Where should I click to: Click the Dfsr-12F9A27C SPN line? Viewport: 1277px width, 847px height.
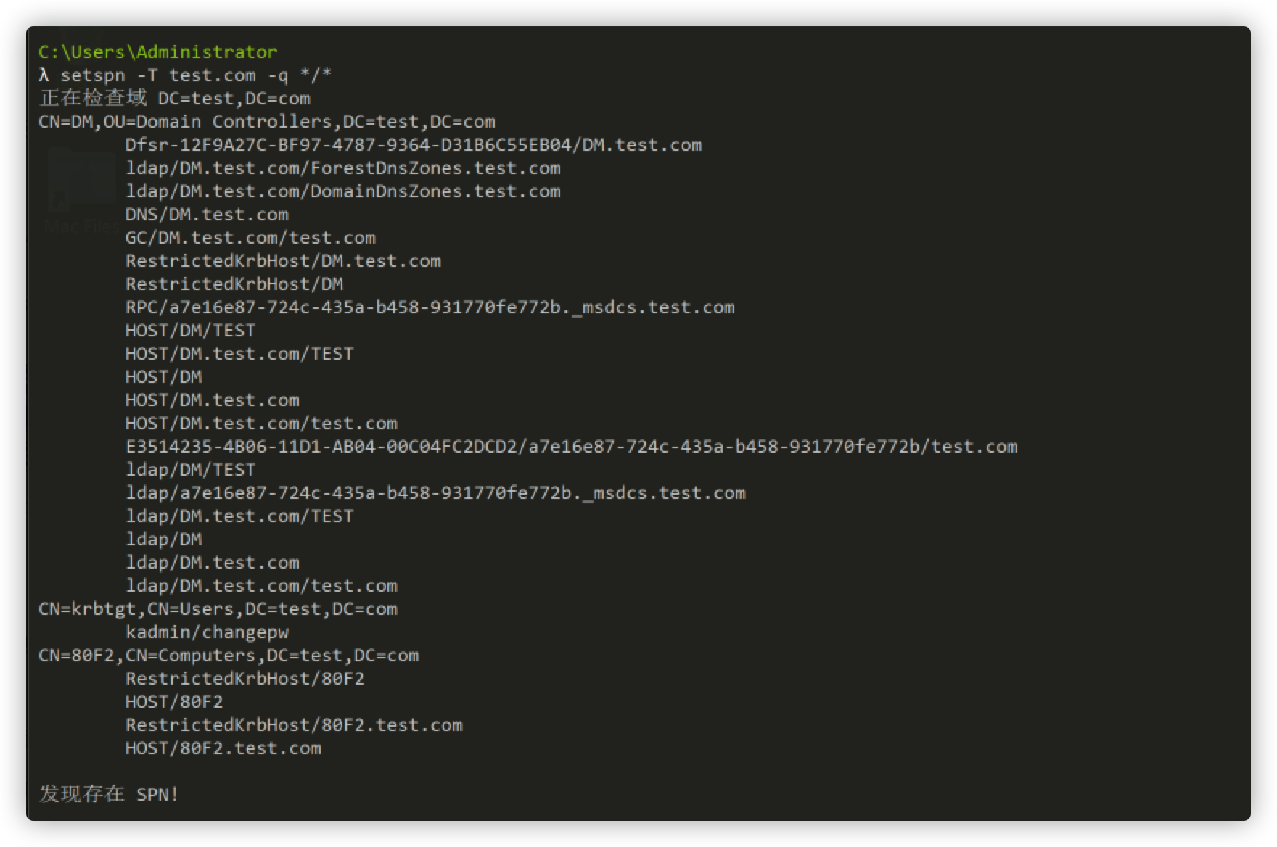[x=414, y=145]
